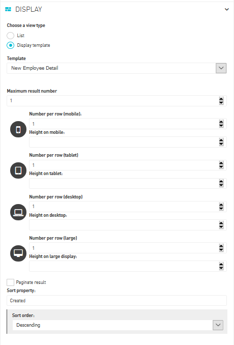The image size is (234, 345).
Task: Open the Sort order dropdown
Action: 218,325
